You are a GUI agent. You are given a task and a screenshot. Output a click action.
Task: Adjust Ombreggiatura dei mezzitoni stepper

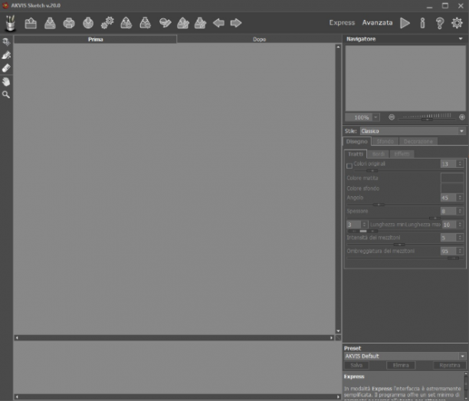(461, 251)
